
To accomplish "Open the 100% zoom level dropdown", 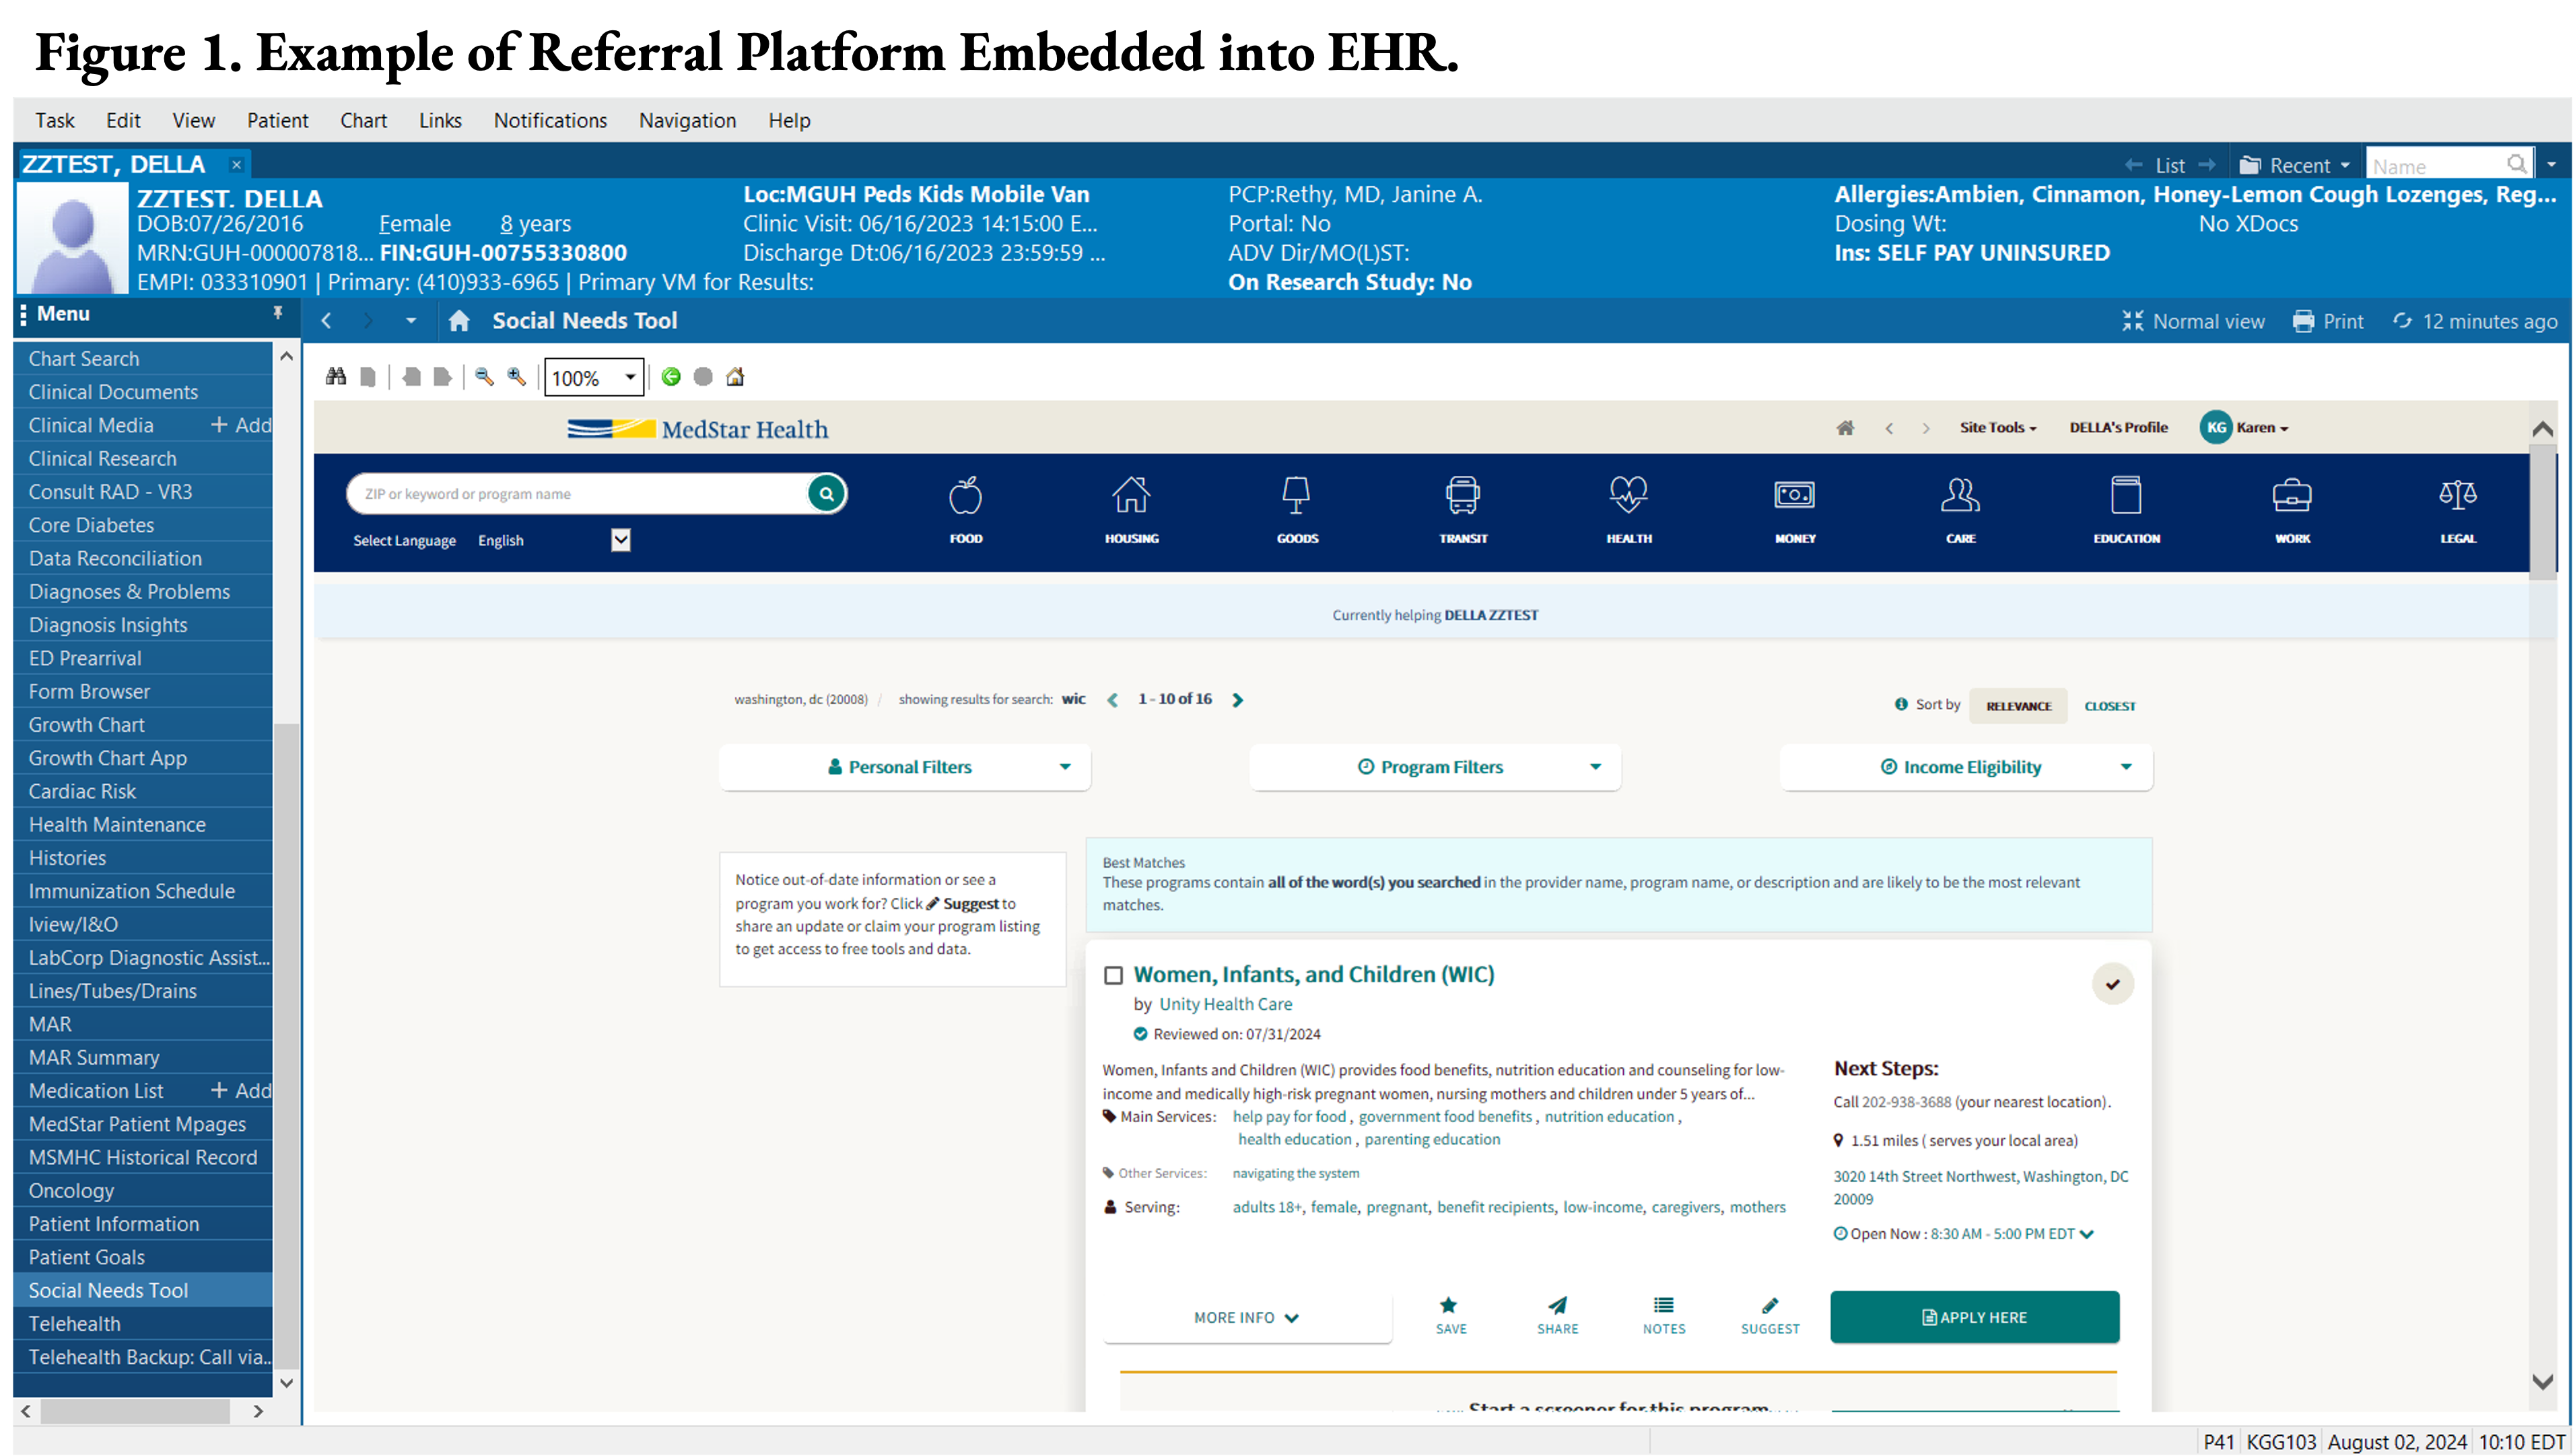I will [630, 377].
